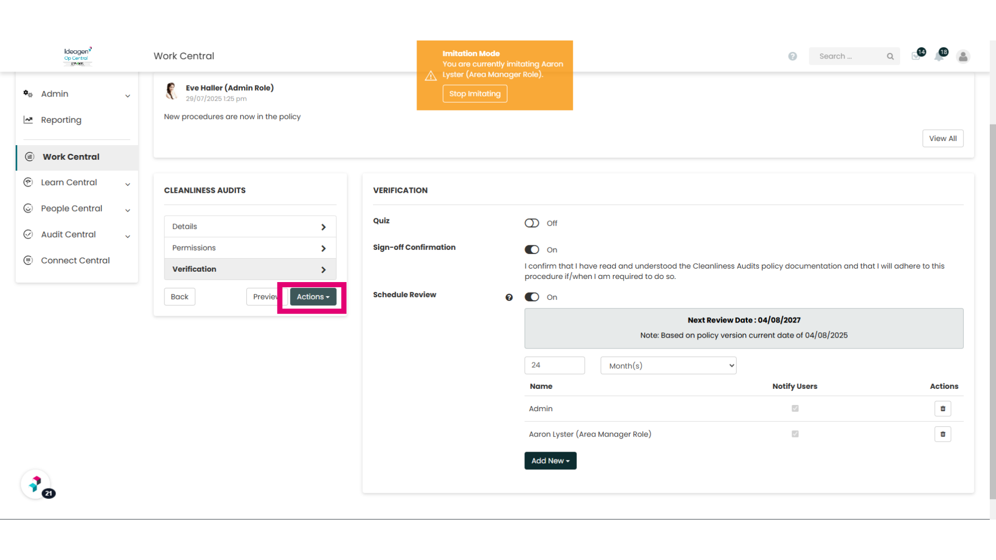Open notifications bell with badge 18
The width and height of the screenshot is (996, 560).
click(x=939, y=56)
